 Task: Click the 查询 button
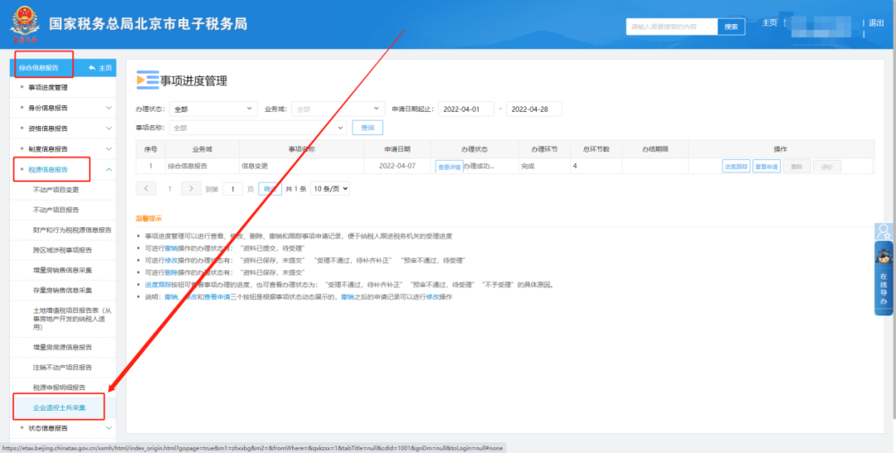368,128
